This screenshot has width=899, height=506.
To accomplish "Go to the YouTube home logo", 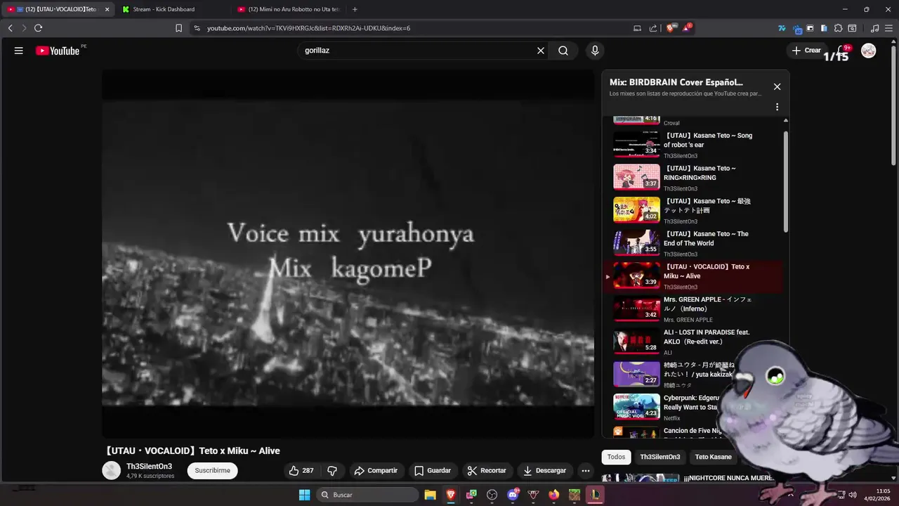I will tap(58, 51).
